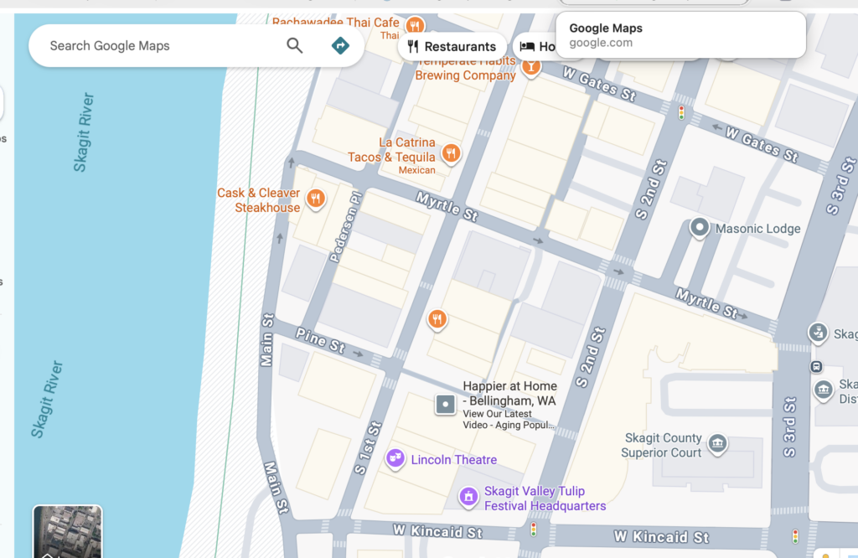Switch to satellite view using layers thumbnail
858x558 pixels.
tap(67, 531)
